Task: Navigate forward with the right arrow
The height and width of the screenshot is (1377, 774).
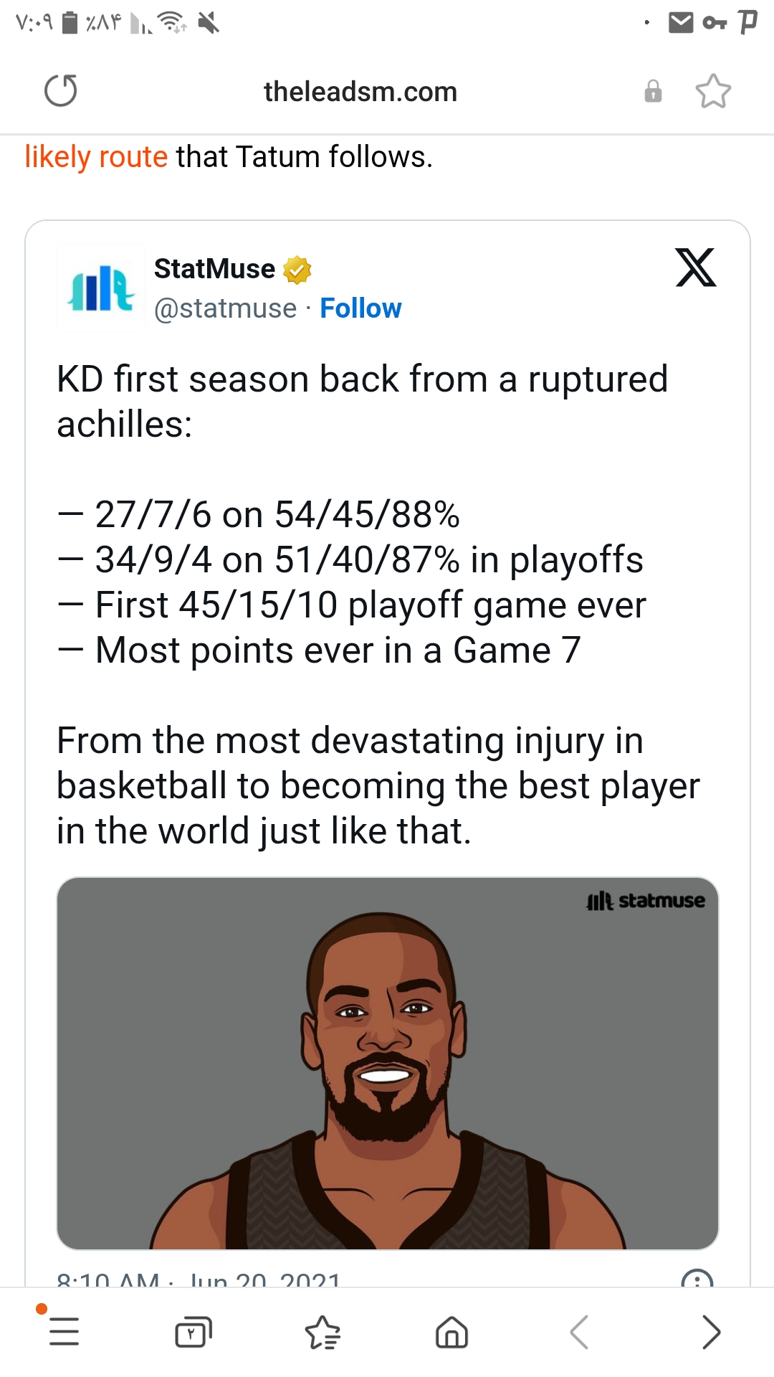Action: point(710,1332)
